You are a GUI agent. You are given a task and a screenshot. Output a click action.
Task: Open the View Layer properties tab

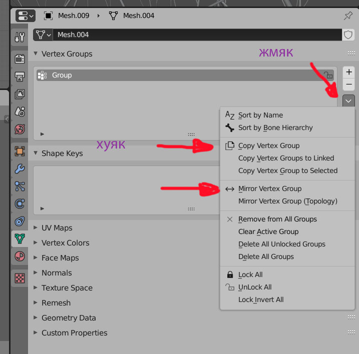(20, 94)
